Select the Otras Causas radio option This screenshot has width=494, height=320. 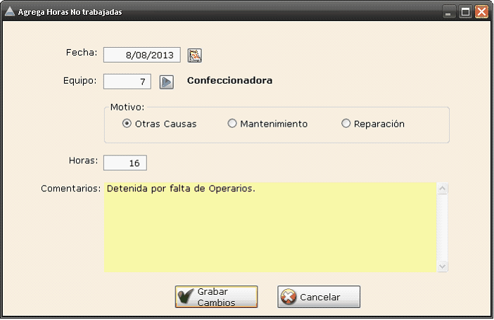point(160,124)
